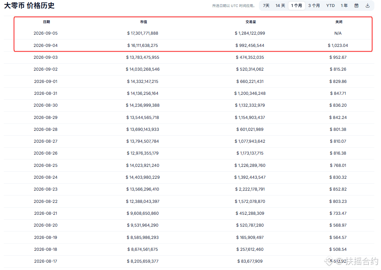Image resolution: width=381 pixels, height=270 pixels.
Task: Select the 2026-08-21 row date
Action: click(x=46, y=213)
